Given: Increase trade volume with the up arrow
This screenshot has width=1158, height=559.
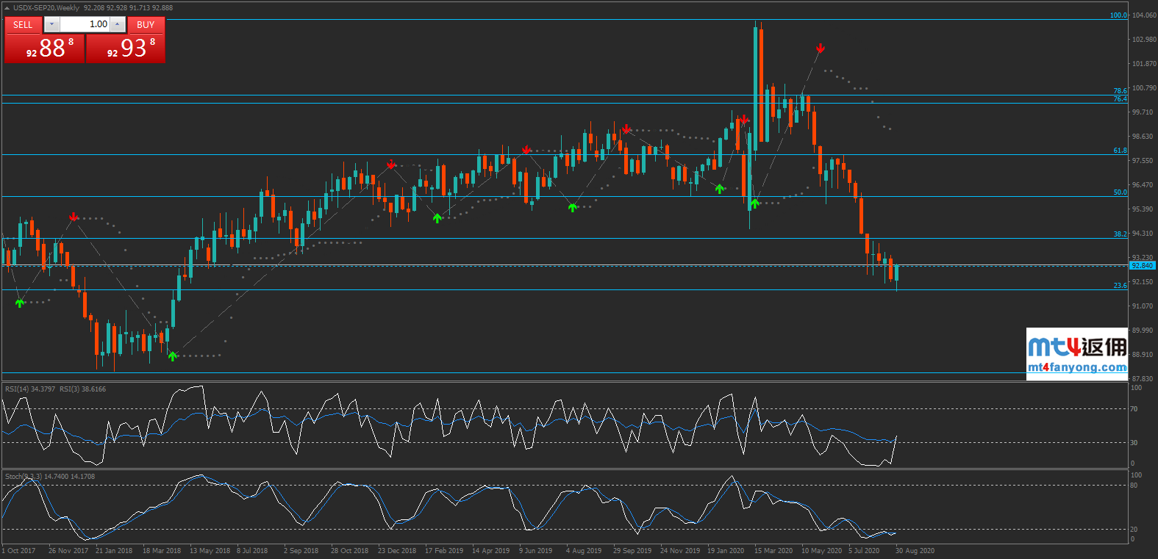Looking at the screenshot, I should coord(117,24).
